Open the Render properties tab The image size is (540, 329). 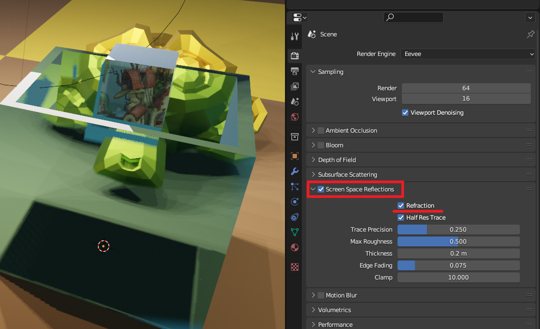pyautogui.click(x=294, y=55)
